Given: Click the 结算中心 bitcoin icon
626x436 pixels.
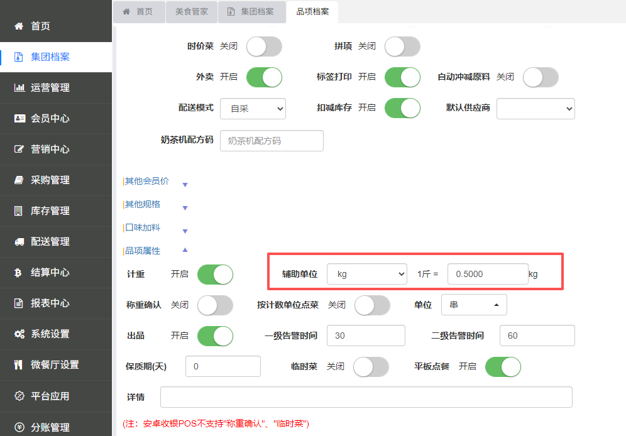Looking at the screenshot, I should click(18, 273).
